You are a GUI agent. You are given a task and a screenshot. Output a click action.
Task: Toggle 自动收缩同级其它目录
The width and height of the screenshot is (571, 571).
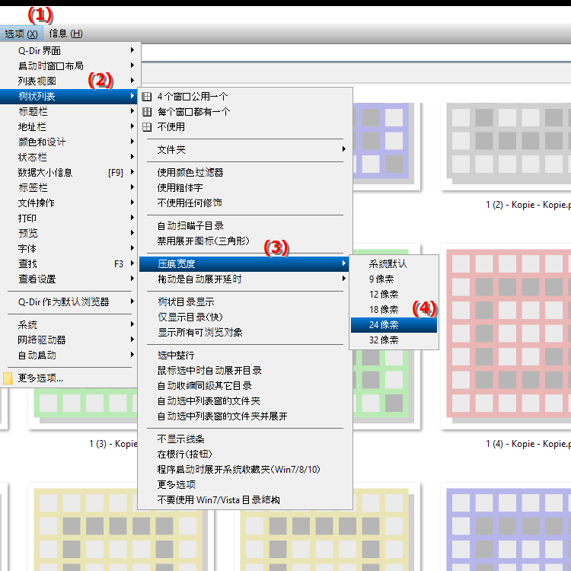(x=244, y=386)
